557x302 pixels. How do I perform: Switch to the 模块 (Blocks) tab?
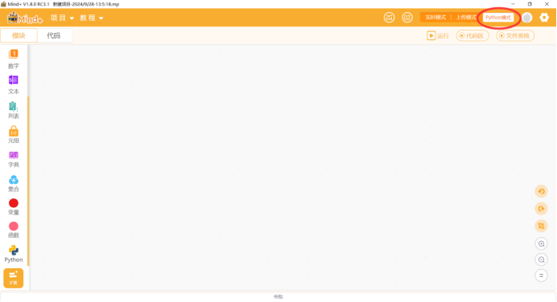pos(19,35)
